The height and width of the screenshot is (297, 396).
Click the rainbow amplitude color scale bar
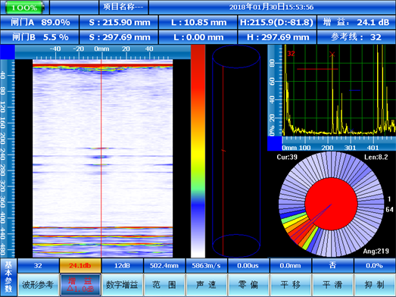[x=198, y=152]
